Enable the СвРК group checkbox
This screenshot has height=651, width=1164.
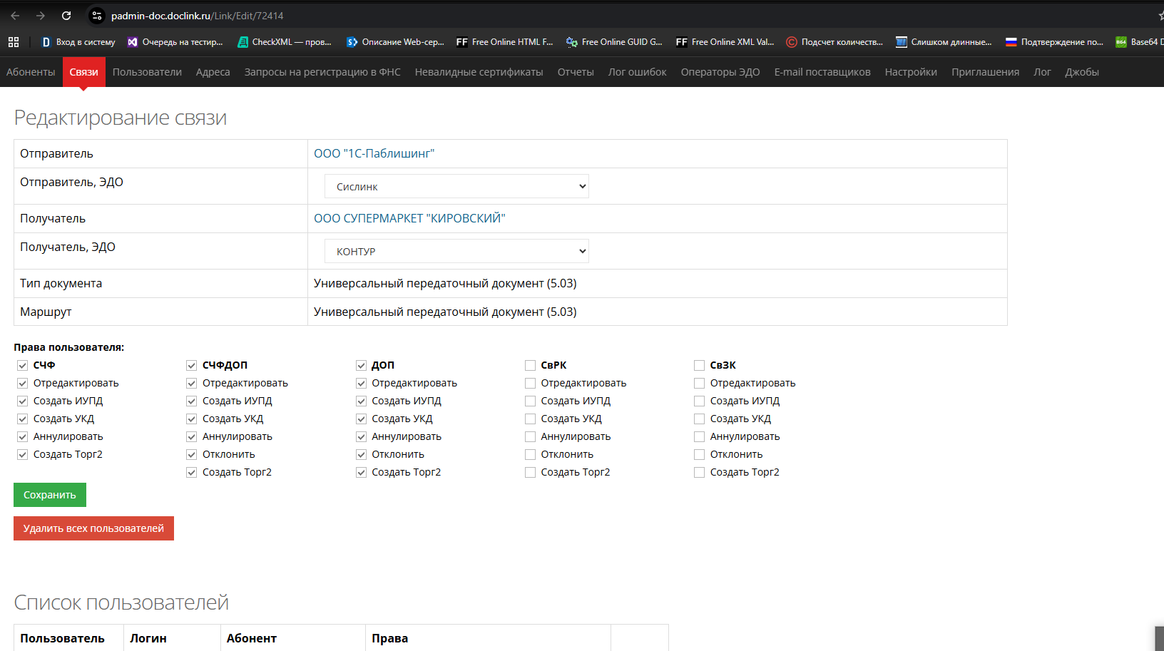(x=530, y=366)
